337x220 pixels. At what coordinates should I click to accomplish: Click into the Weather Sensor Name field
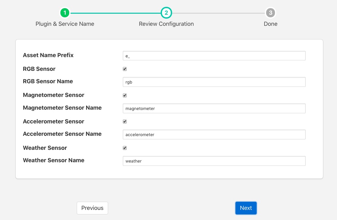point(214,161)
